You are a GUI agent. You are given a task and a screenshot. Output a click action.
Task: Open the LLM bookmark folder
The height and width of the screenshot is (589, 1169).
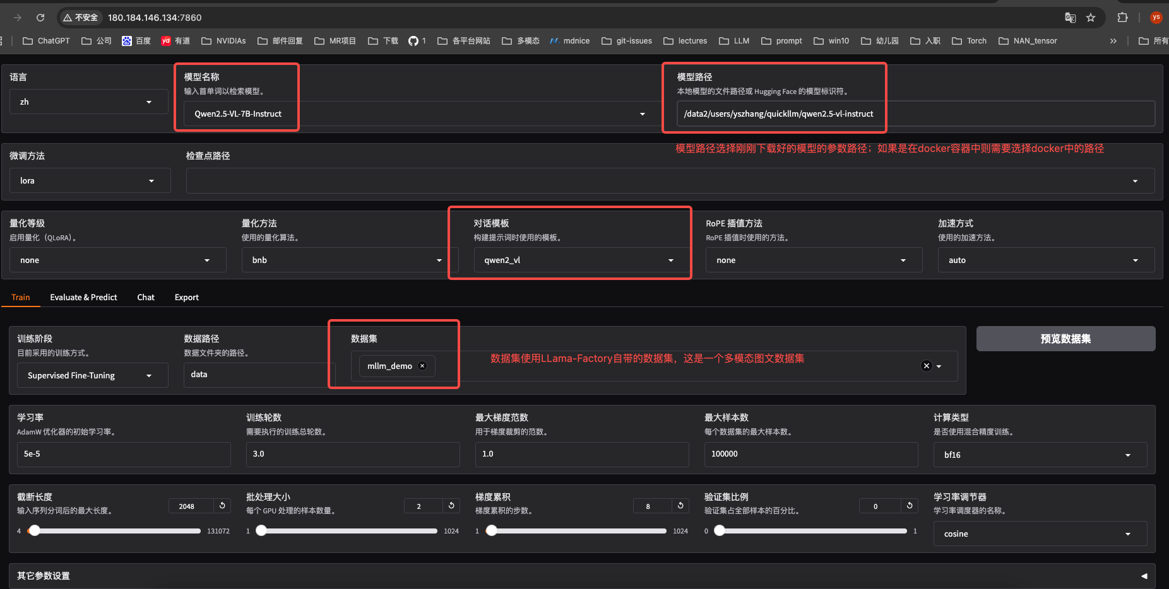[734, 41]
